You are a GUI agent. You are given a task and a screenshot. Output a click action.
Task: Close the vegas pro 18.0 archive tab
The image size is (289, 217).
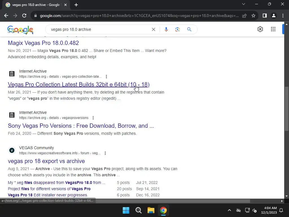click(x=65, y=5)
